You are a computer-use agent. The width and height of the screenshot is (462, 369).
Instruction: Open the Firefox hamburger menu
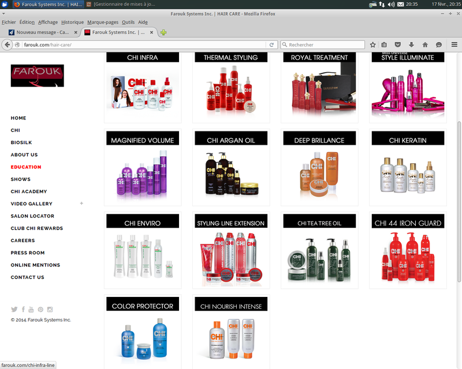454,45
